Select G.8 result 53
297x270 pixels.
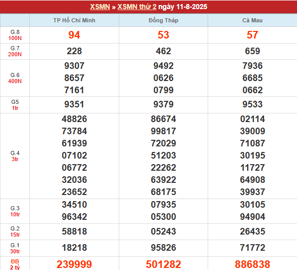coord(163,35)
